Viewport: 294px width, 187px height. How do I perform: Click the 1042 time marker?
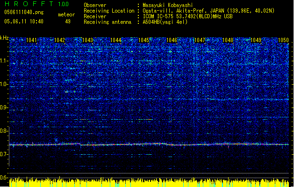pyautogui.click(x=59, y=40)
